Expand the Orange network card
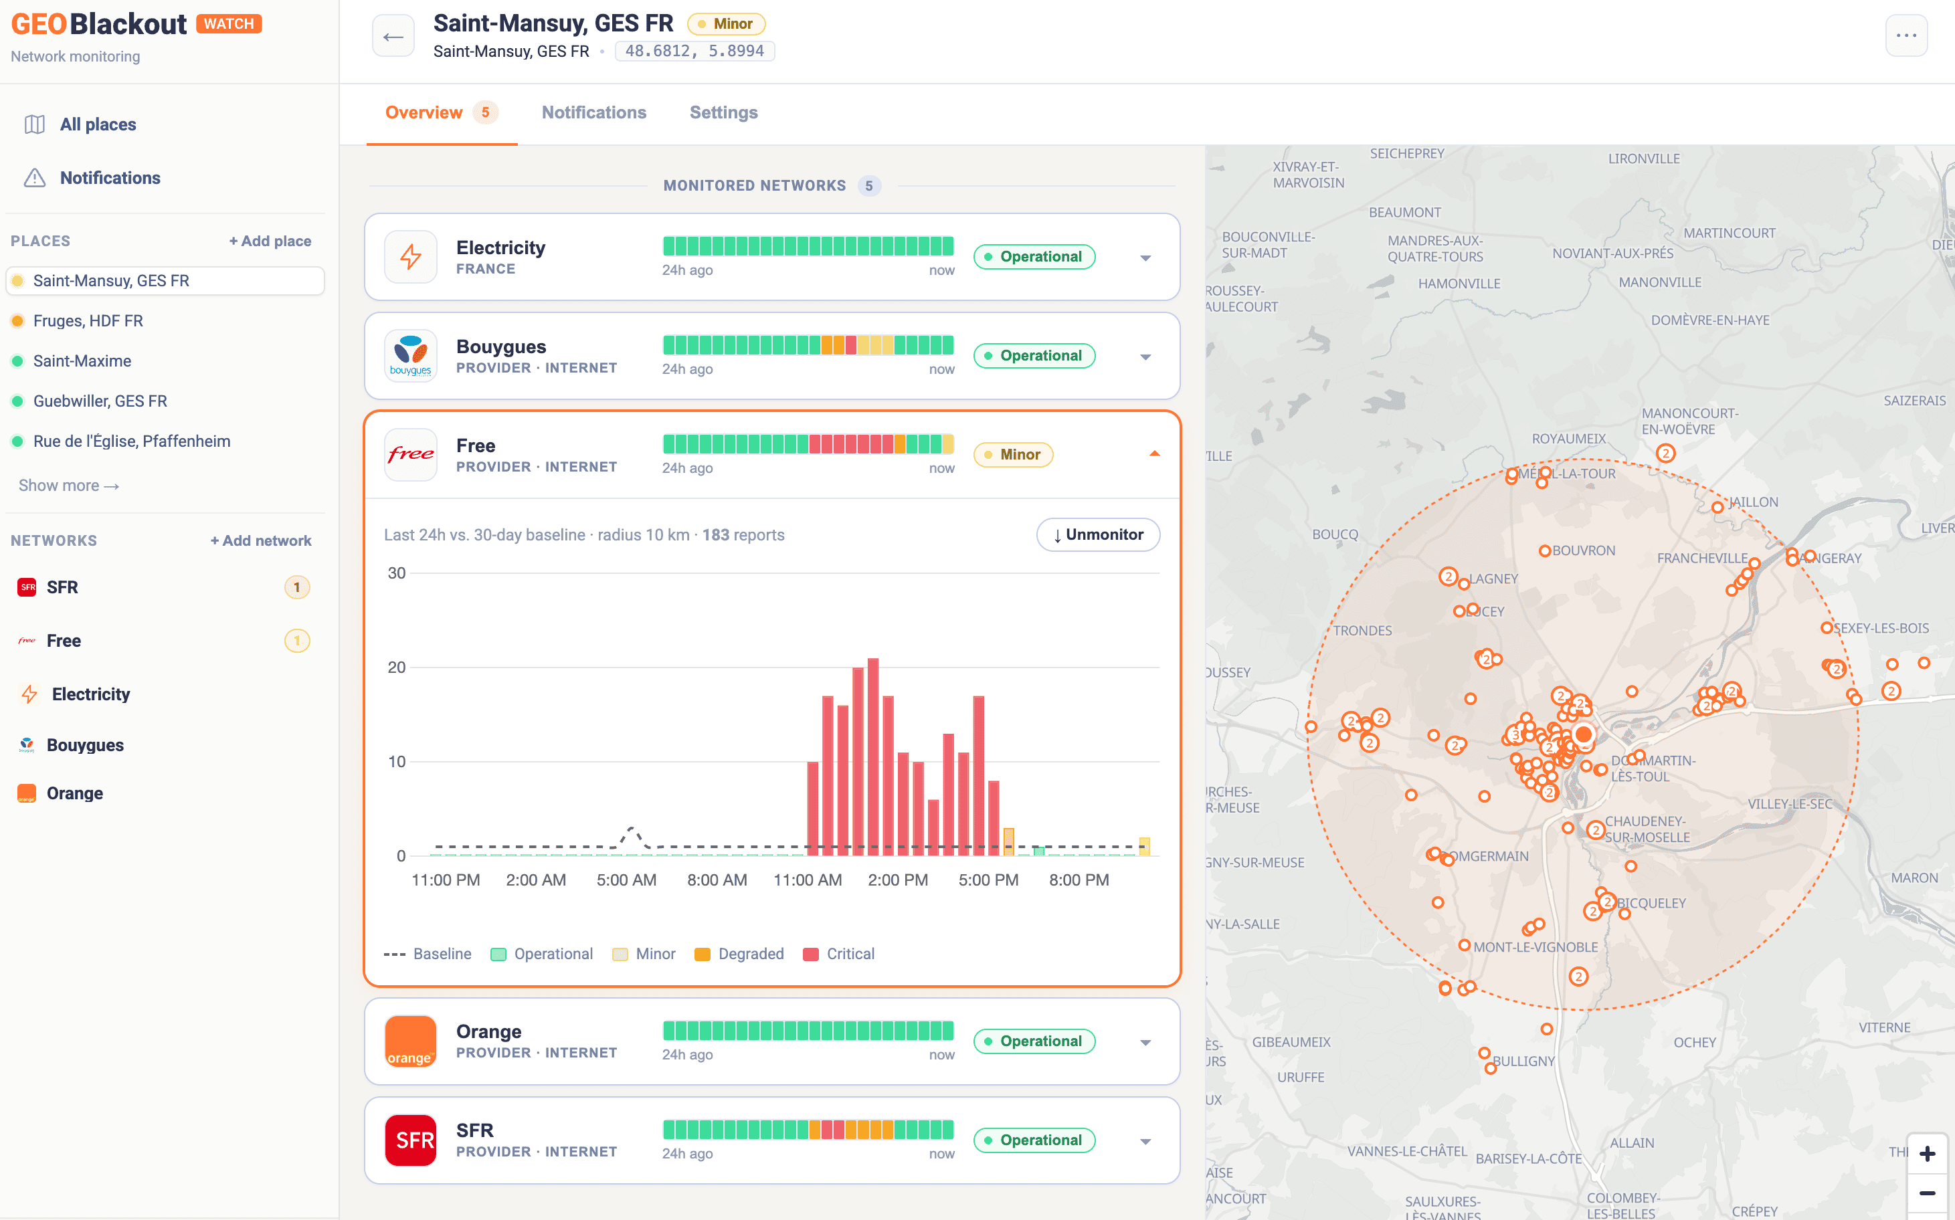The height and width of the screenshot is (1220, 1955). 1145,1043
